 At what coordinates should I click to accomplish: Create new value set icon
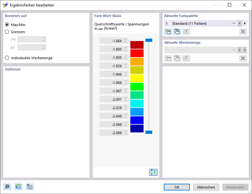(168, 58)
